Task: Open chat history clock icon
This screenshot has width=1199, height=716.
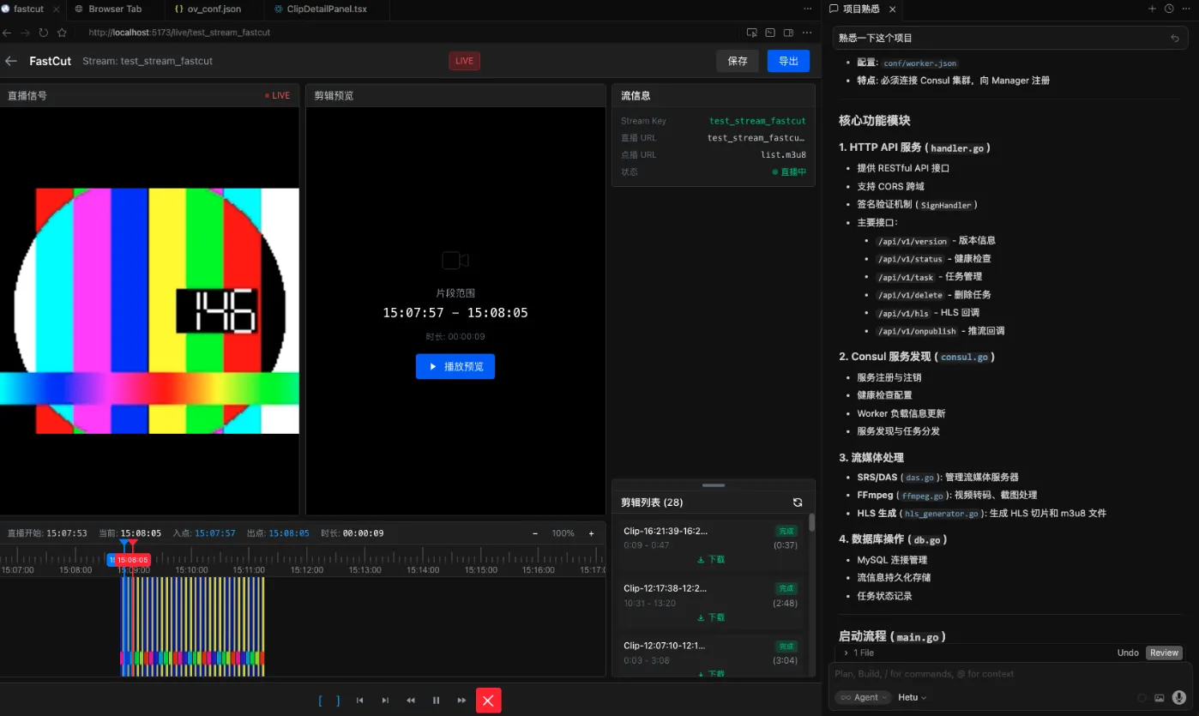Action: click(x=1169, y=9)
